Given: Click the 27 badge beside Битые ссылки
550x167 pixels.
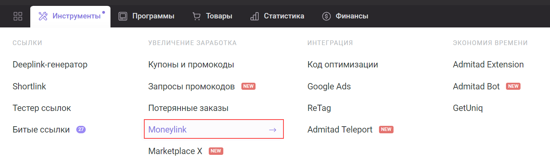Looking at the screenshot, I should click(81, 129).
